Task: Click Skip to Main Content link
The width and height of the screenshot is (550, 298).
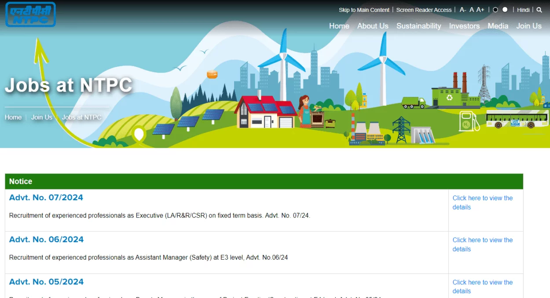Action: point(364,10)
